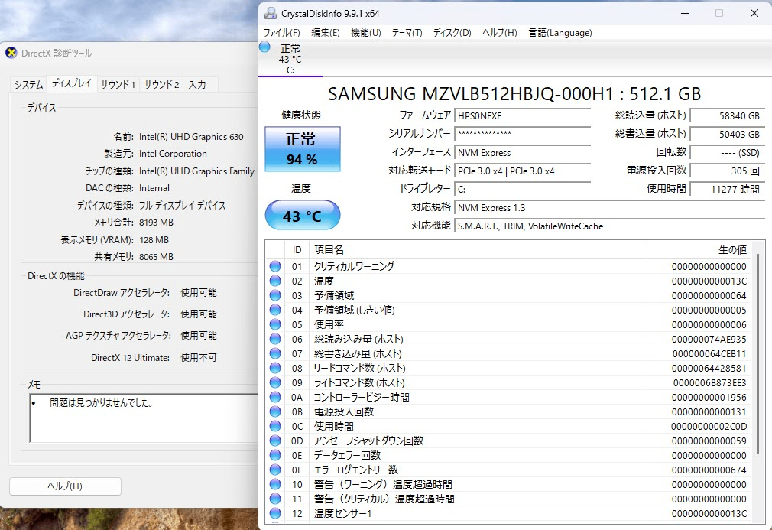Image resolution: width=772 pixels, height=530 pixels.
Task: Click status orb for 予備領域 (しきい値) row
Action: [x=275, y=310]
